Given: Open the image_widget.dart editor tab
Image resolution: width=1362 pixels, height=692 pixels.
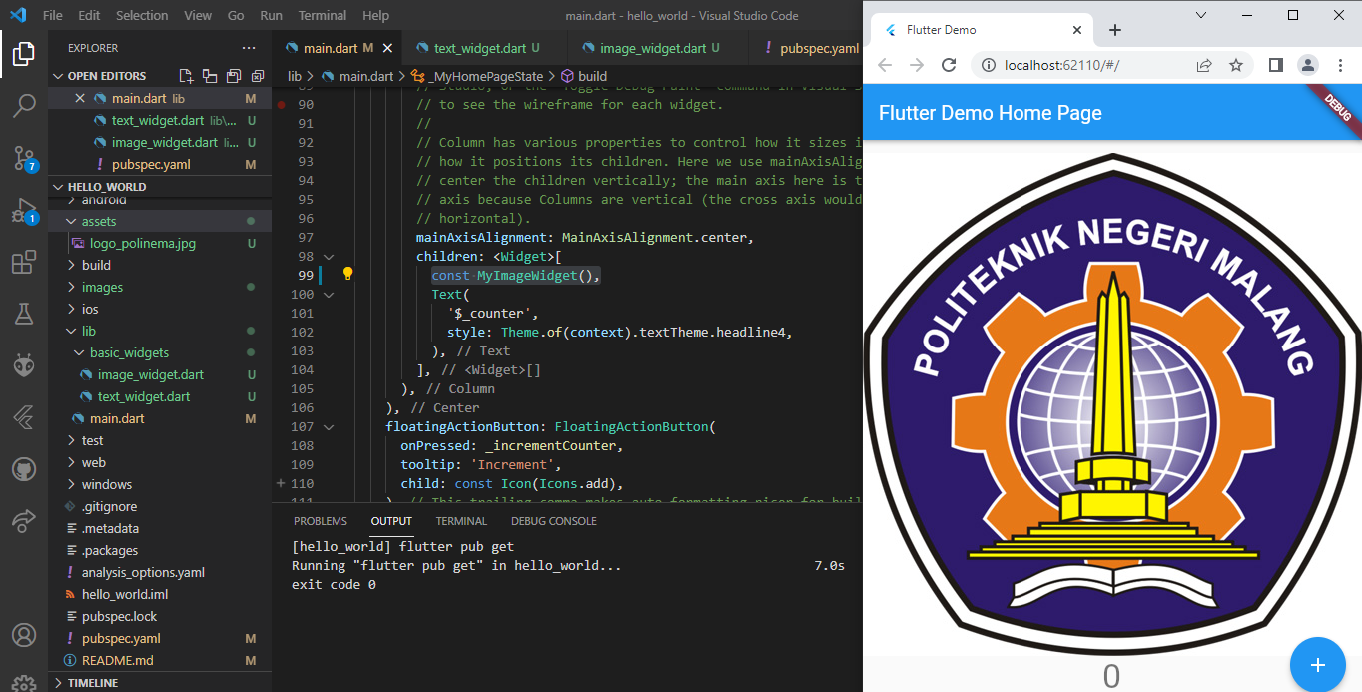Looking at the screenshot, I should tap(654, 47).
